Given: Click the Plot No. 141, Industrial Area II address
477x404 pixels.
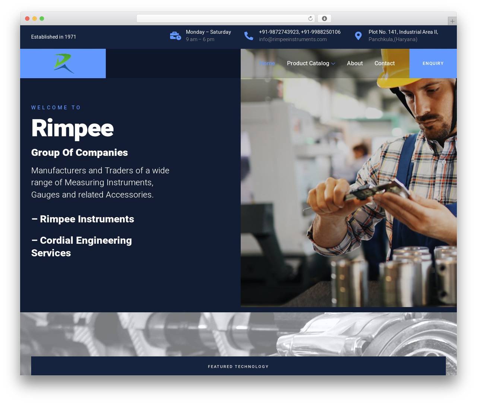Looking at the screenshot, I should click(x=403, y=32).
